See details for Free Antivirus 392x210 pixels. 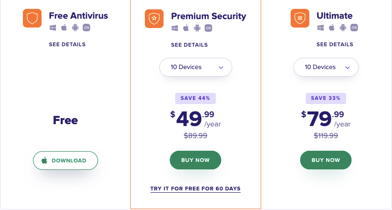(67, 44)
